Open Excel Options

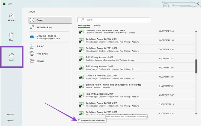tap(10, 120)
